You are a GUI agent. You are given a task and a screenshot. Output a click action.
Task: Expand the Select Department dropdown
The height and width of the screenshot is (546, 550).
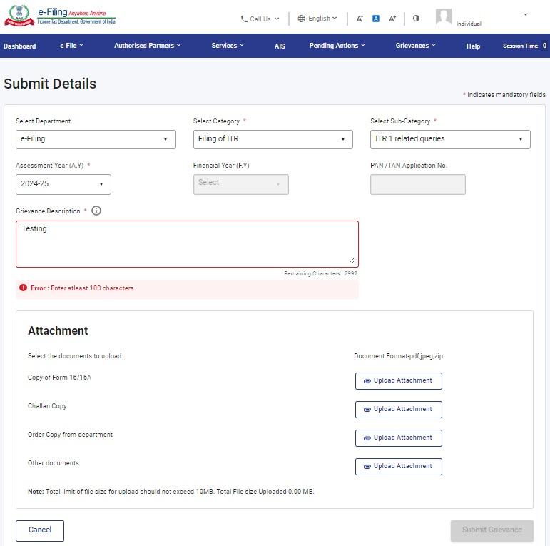pos(96,139)
